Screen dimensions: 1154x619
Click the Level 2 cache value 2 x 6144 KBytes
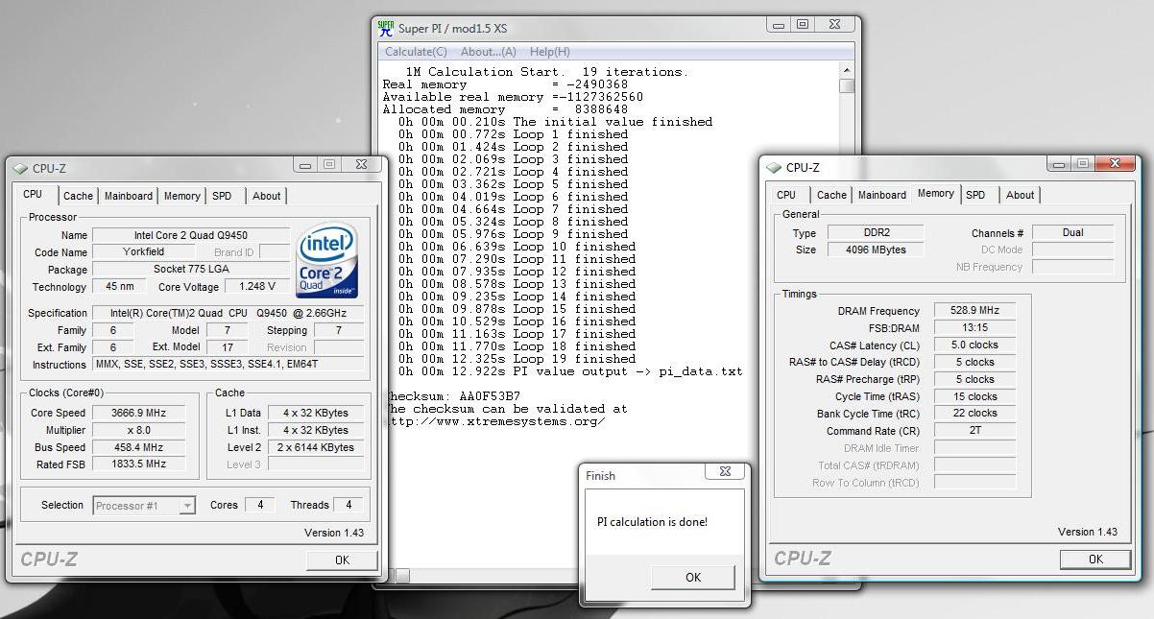coord(316,447)
